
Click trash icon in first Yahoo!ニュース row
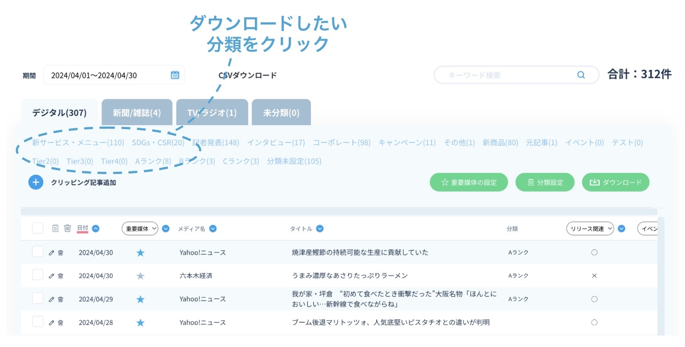[61, 253]
